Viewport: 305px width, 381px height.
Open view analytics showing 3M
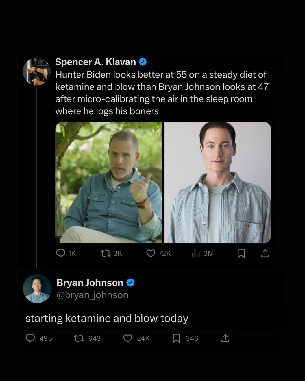196,253
